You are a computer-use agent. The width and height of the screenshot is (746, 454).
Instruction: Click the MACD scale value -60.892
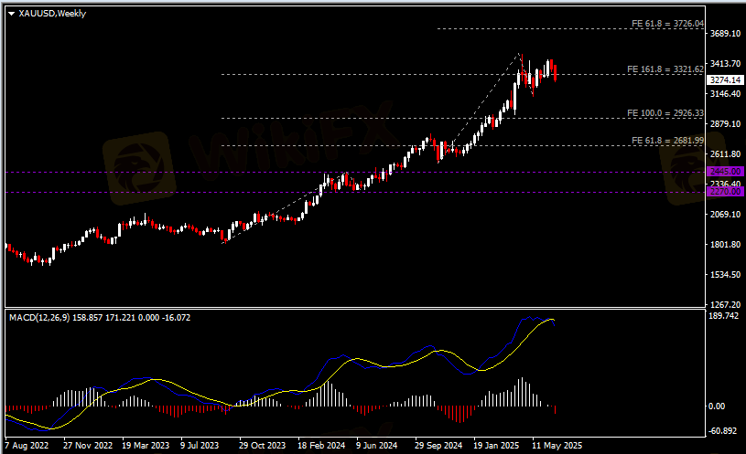[724, 430]
